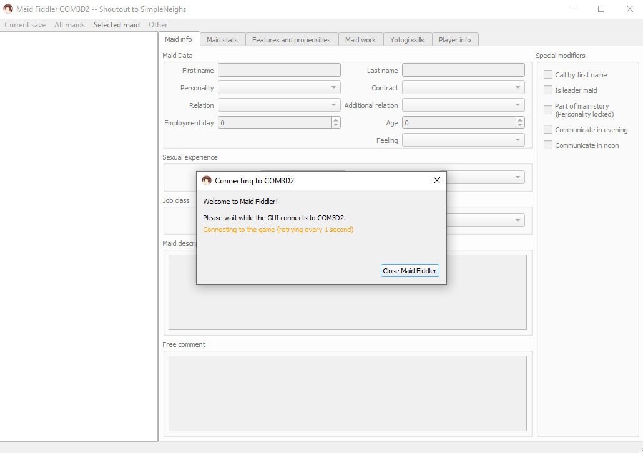
Task: Switch to the Maid stats tab
Action: (x=222, y=39)
